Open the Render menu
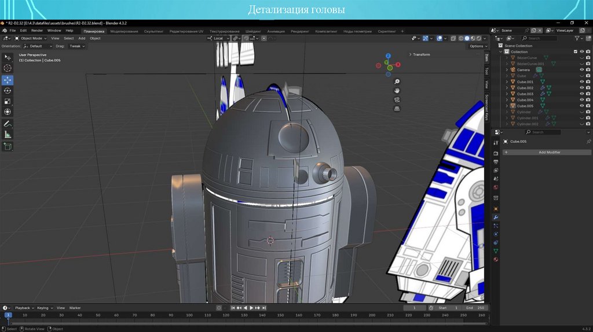Image resolution: width=593 pixels, height=332 pixels. [x=37, y=31]
